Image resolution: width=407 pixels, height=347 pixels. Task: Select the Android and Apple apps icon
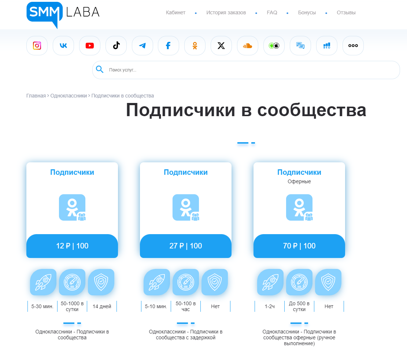pos(274,46)
